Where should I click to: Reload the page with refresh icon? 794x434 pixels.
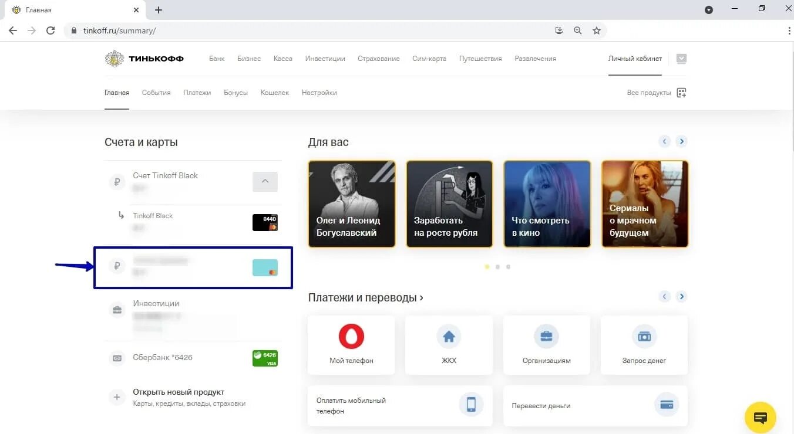tap(51, 30)
